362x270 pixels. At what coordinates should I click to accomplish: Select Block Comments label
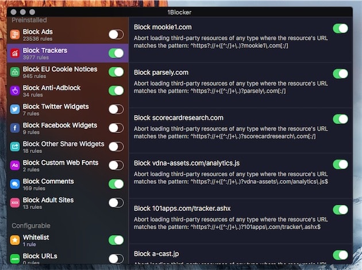point(48,181)
